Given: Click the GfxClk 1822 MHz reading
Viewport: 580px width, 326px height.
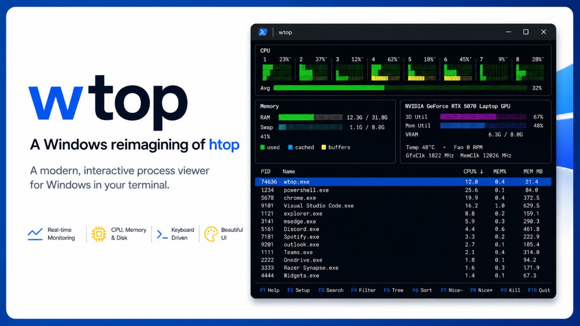Looking at the screenshot, I should pos(430,156).
